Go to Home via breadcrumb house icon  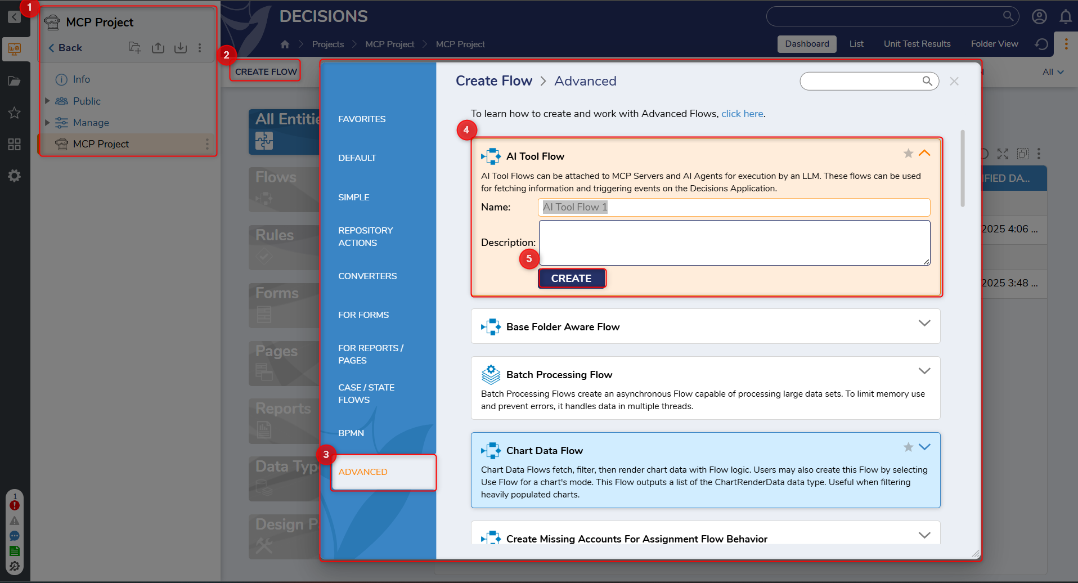285,44
